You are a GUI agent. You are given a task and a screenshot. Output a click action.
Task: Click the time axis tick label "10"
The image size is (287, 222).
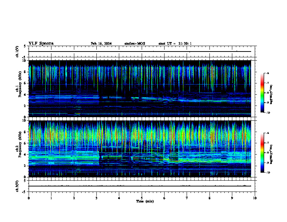tap(255, 198)
